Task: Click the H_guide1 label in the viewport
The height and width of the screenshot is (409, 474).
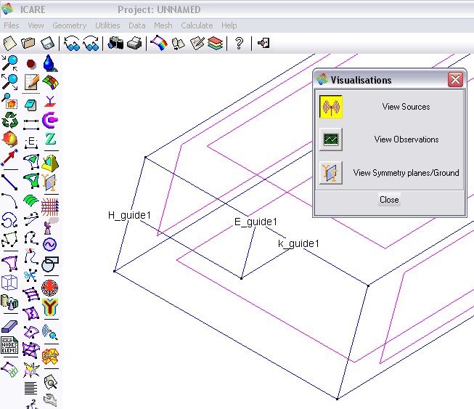Action: tap(129, 215)
